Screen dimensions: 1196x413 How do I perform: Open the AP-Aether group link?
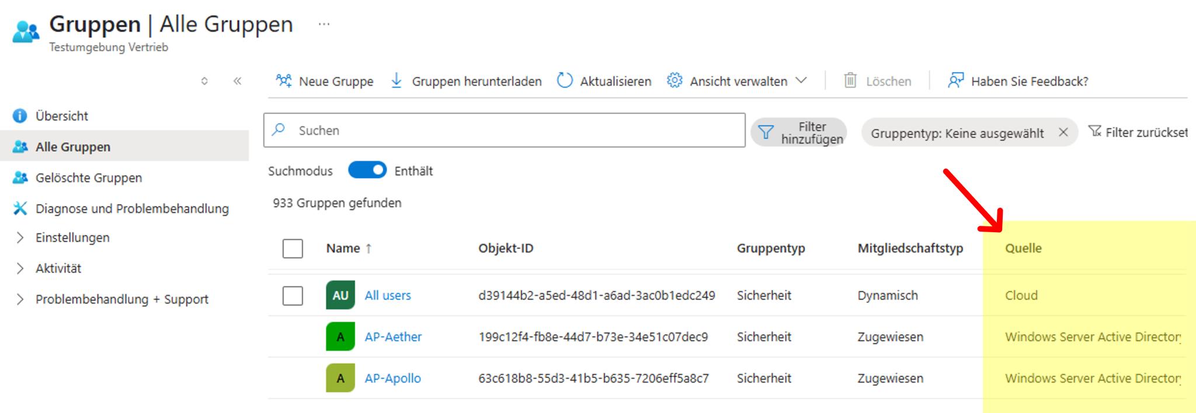tap(393, 337)
